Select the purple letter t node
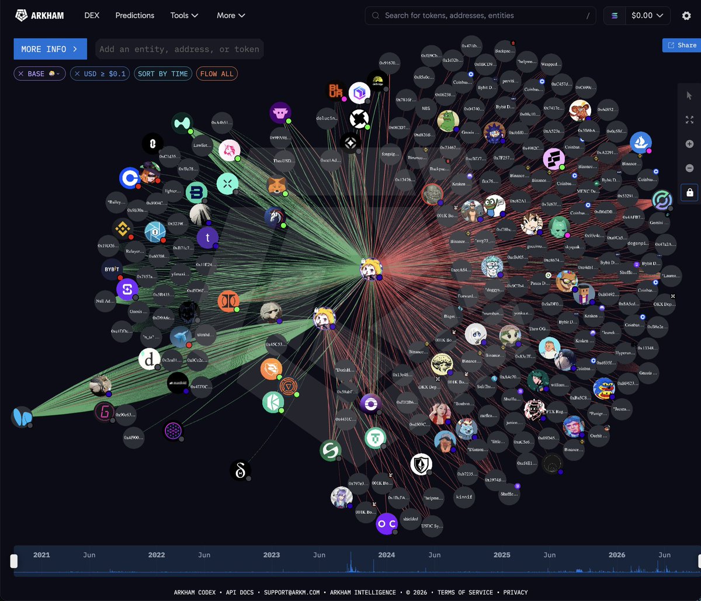The width and height of the screenshot is (701, 601). [x=207, y=238]
